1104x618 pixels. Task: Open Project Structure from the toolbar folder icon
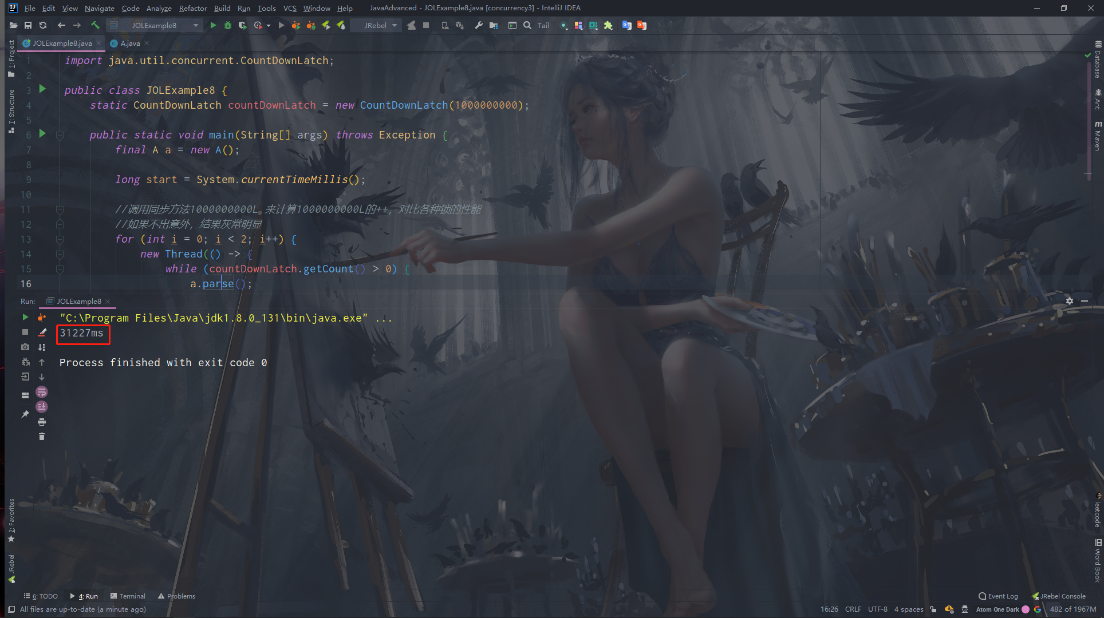click(x=494, y=25)
